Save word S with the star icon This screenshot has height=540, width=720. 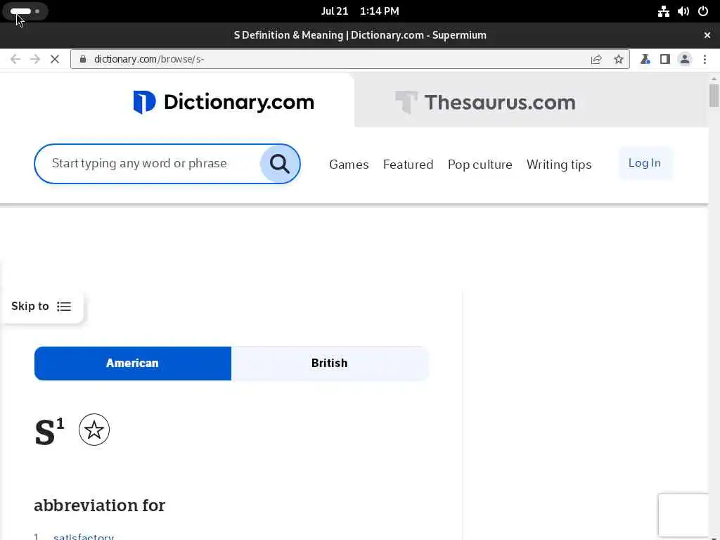point(94,430)
